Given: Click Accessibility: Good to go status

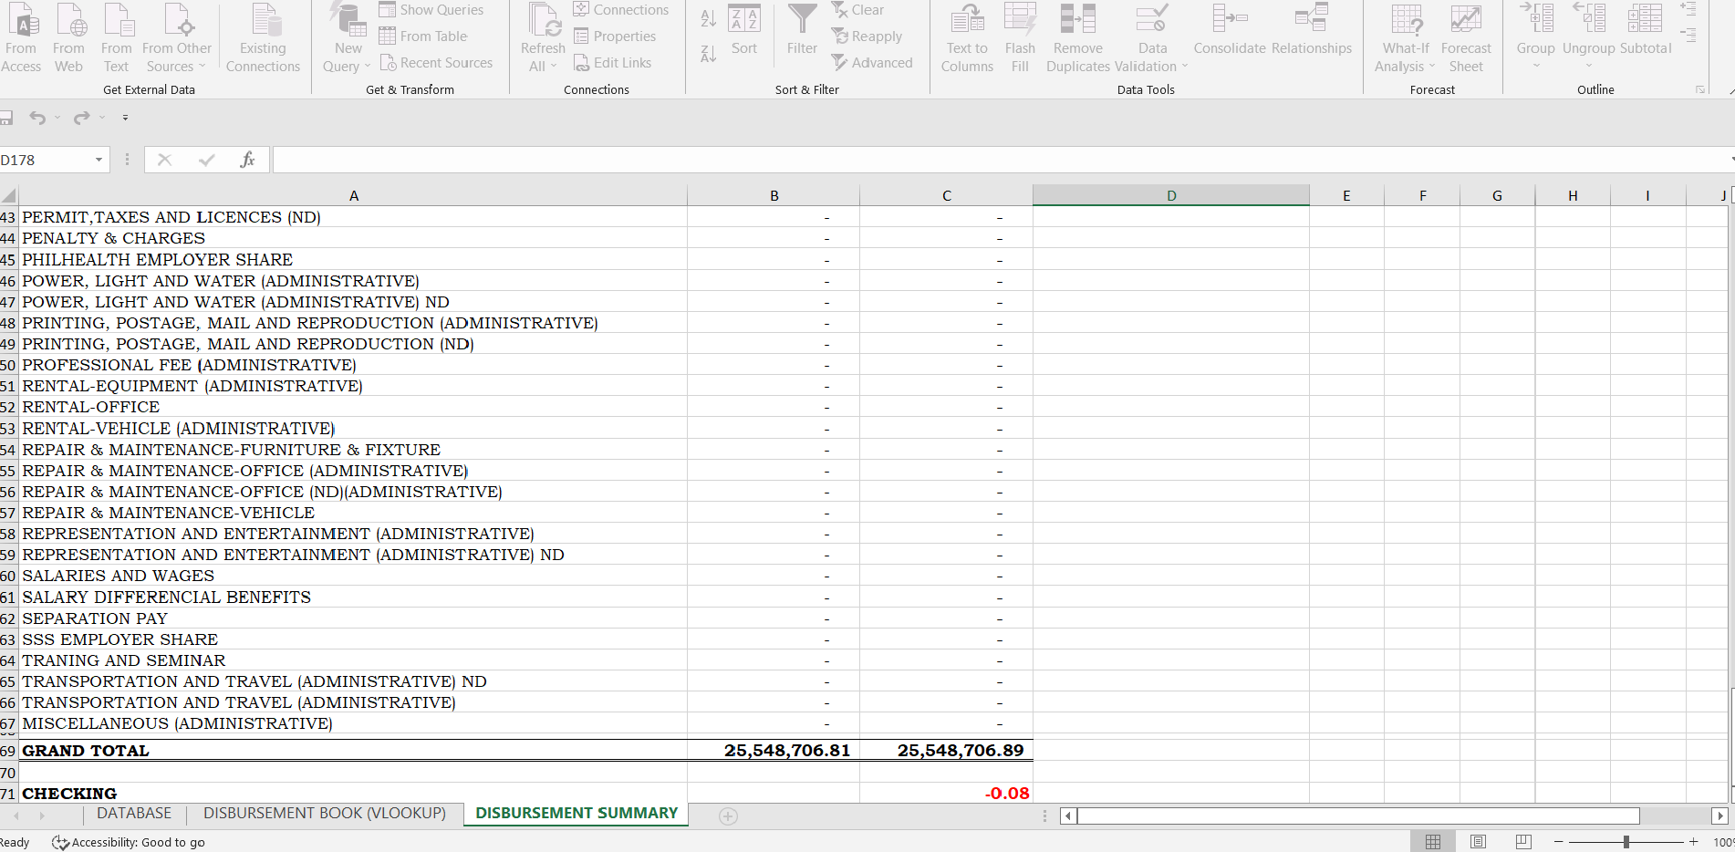Looking at the screenshot, I should click(129, 843).
